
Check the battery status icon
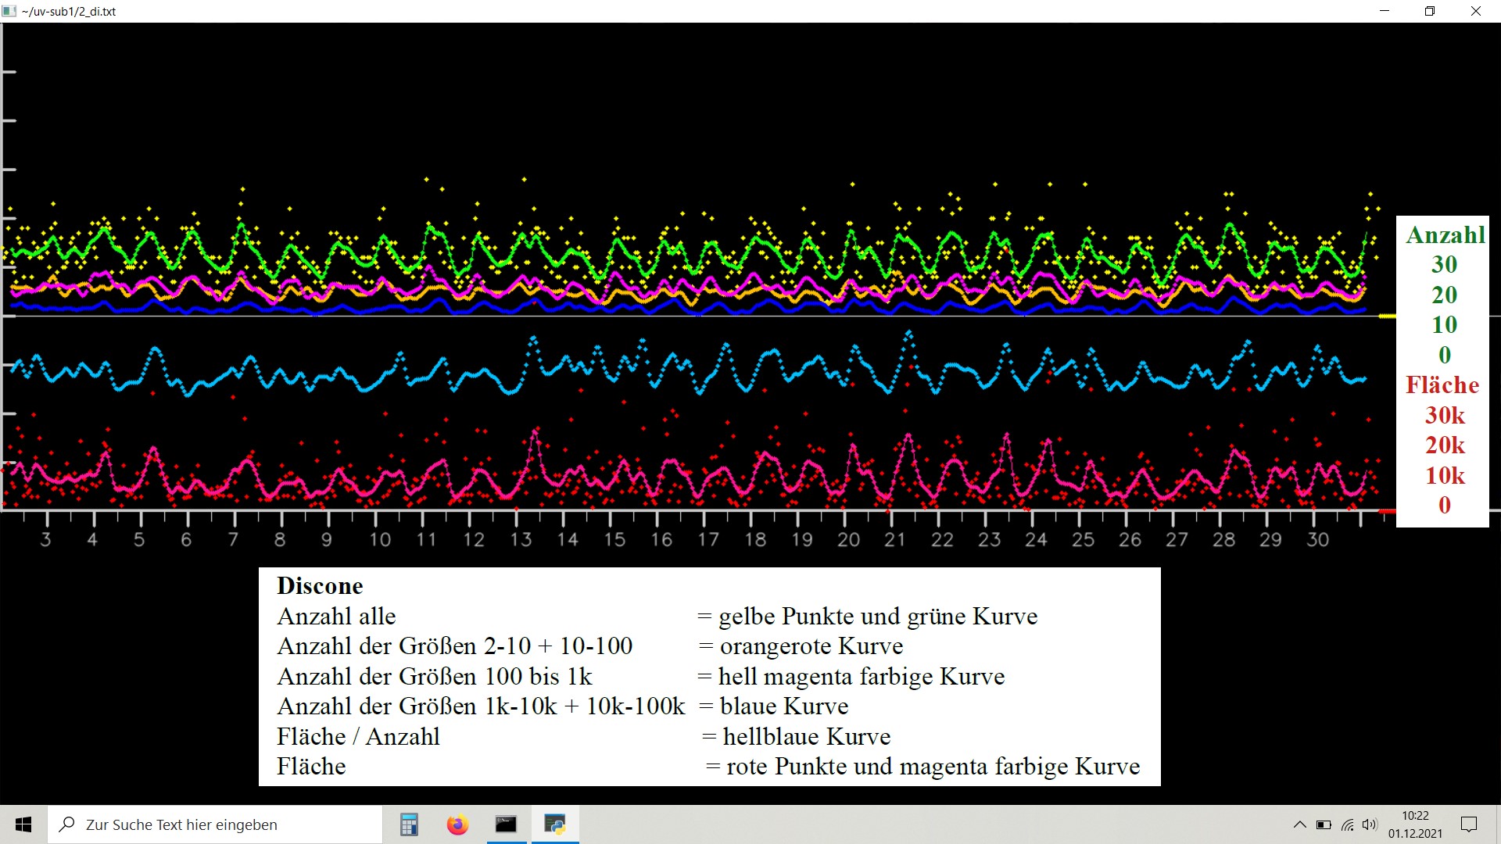1324,824
